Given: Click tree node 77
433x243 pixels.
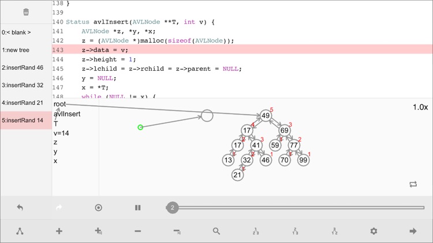Looking at the screenshot, I should coord(294,145).
